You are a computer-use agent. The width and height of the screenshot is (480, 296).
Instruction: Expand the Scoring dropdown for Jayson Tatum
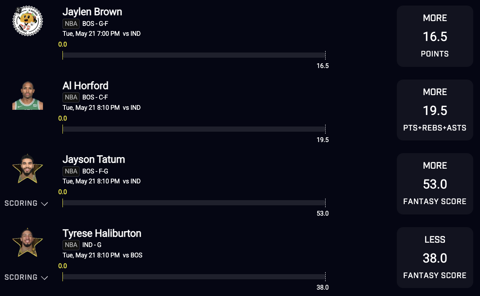point(26,203)
